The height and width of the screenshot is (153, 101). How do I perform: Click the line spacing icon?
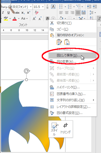pos(91,13)
